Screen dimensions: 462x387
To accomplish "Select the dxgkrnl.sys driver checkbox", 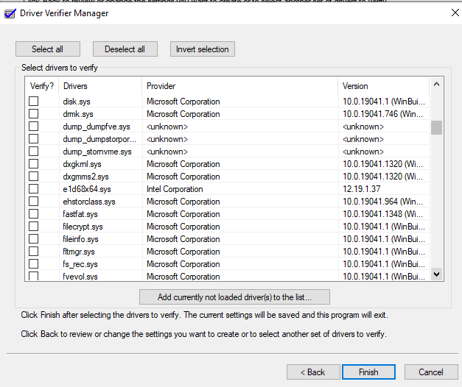I will (33, 164).
